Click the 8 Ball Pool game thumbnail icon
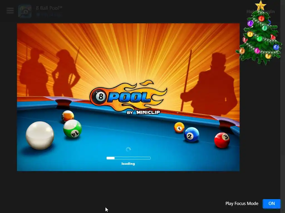This screenshot has height=213, width=285. click(25, 11)
